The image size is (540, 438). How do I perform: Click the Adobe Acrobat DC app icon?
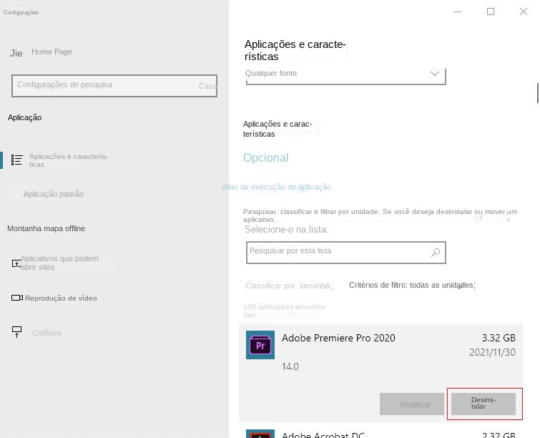pyautogui.click(x=260, y=434)
